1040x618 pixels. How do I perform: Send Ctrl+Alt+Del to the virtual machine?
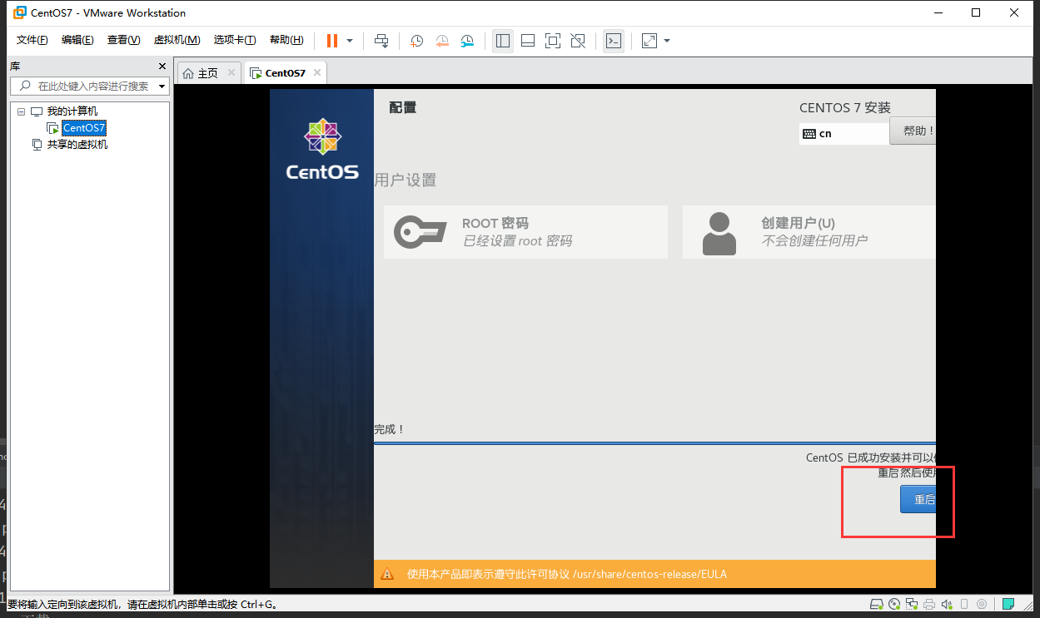coord(381,41)
